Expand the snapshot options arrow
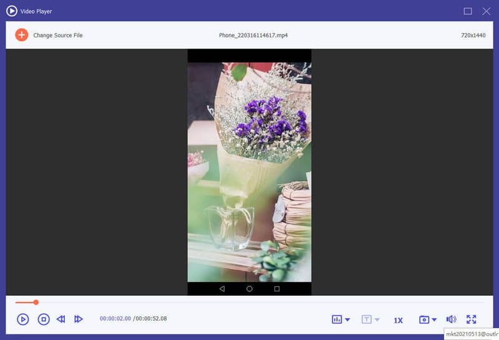The width and height of the screenshot is (499, 340). click(434, 320)
